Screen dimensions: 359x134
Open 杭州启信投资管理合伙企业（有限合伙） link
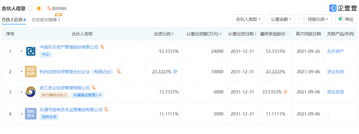click(x=77, y=72)
